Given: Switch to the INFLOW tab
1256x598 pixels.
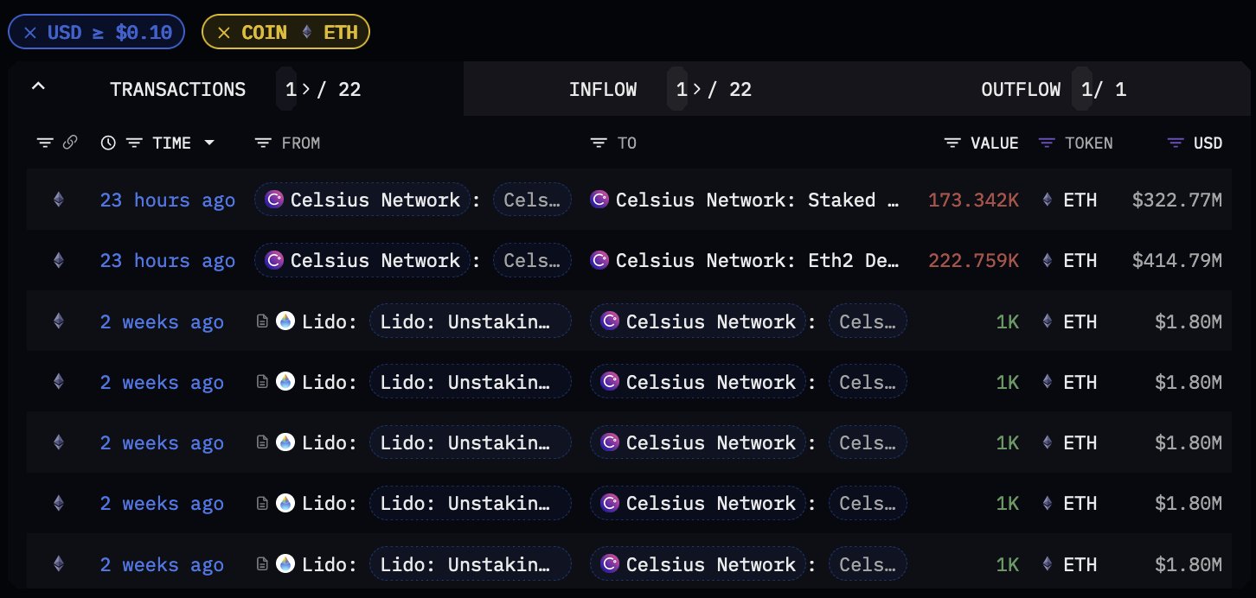Looking at the screenshot, I should click(x=603, y=89).
